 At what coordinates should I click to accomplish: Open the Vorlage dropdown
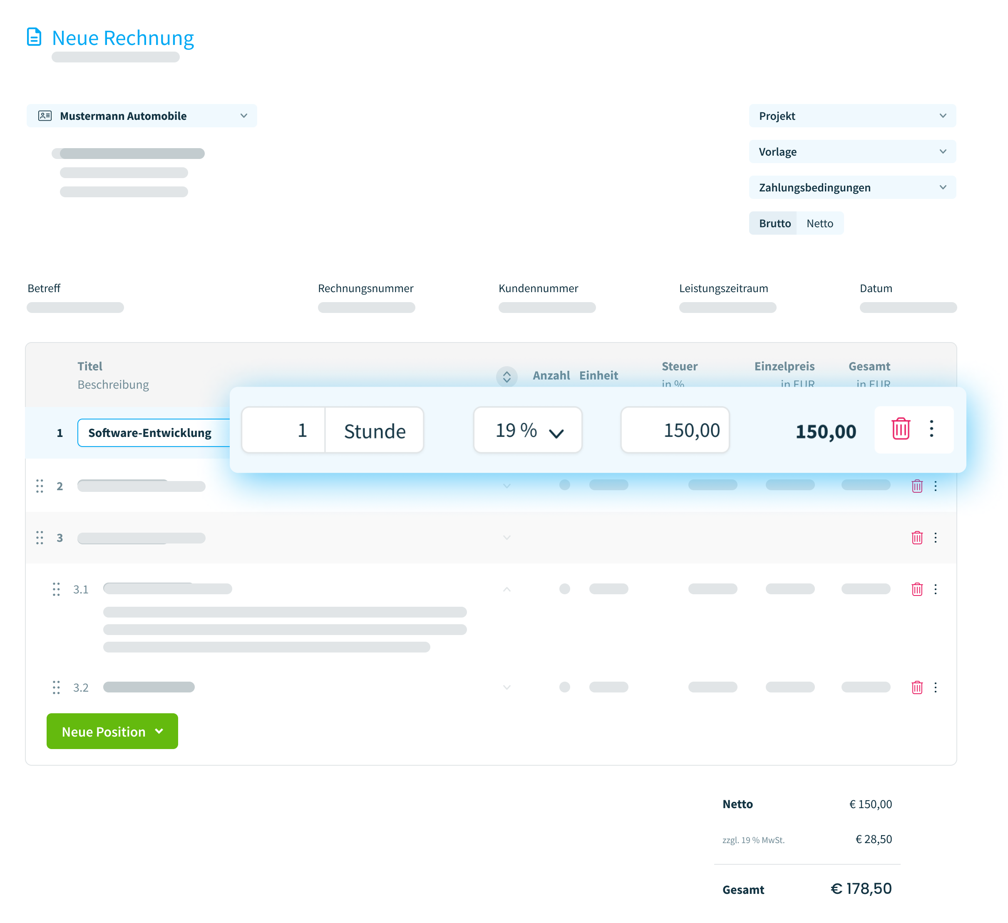[x=852, y=151]
